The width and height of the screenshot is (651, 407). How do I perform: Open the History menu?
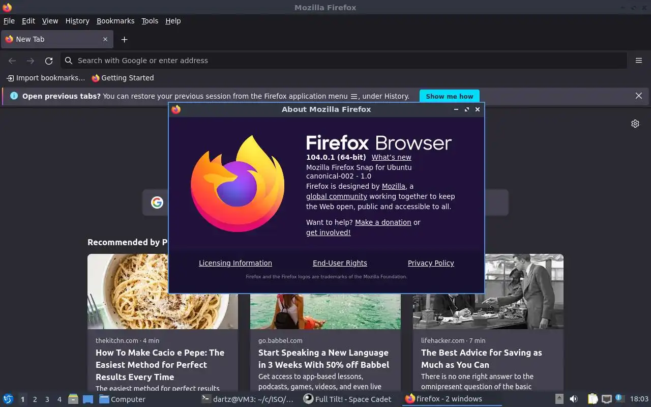click(x=77, y=21)
